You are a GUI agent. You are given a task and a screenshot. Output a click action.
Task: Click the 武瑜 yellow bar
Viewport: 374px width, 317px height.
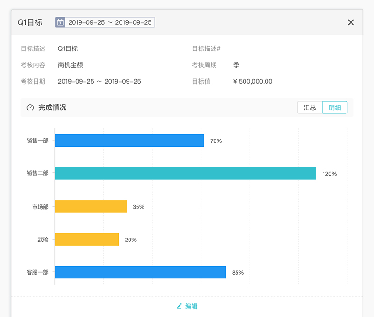coord(86,240)
